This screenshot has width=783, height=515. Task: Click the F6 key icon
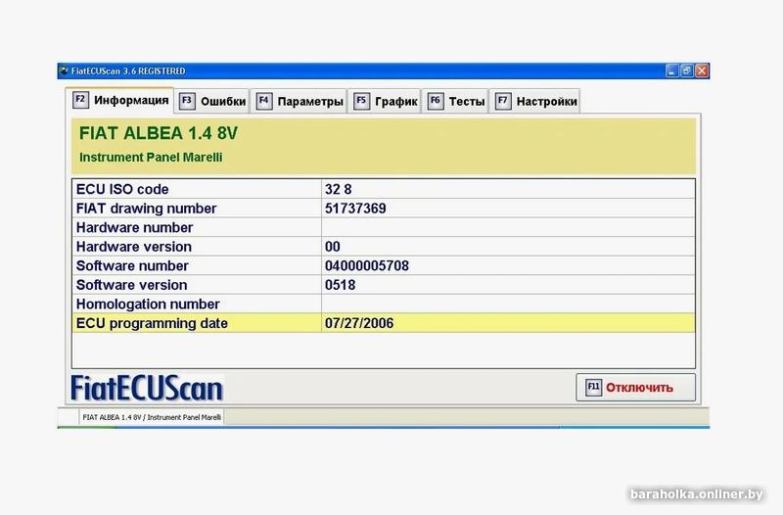(436, 101)
